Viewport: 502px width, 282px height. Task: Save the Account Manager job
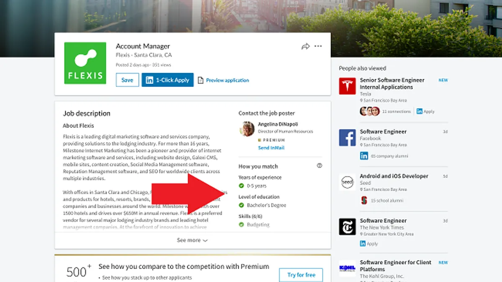tap(127, 80)
